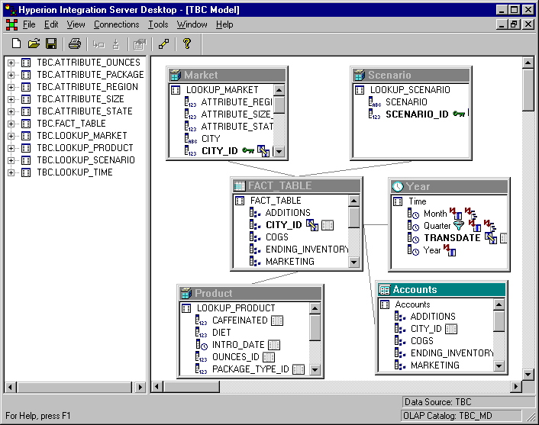Click the FACT_TABLE list scroll thumb
Screen dimensions: 539x425
(x=353, y=217)
